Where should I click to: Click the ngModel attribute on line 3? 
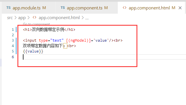point(78,41)
